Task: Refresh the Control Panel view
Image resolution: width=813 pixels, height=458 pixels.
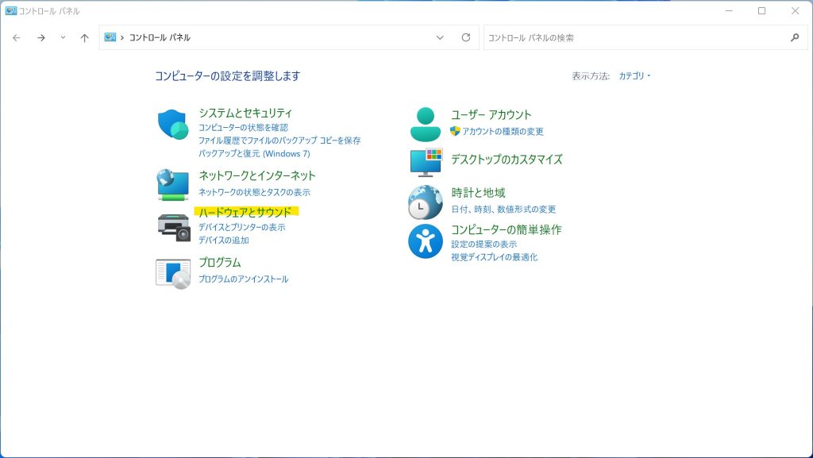Action: pyautogui.click(x=465, y=37)
